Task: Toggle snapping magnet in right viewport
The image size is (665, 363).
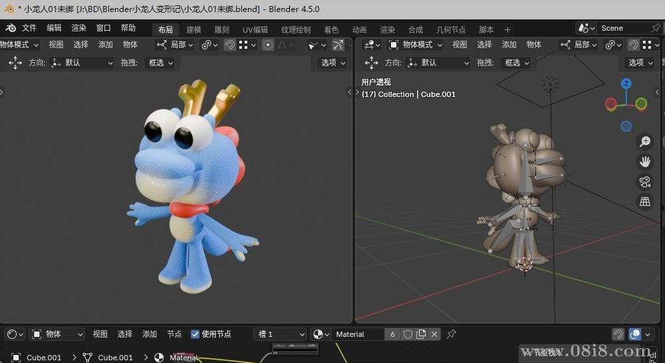Action: (633, 45)
